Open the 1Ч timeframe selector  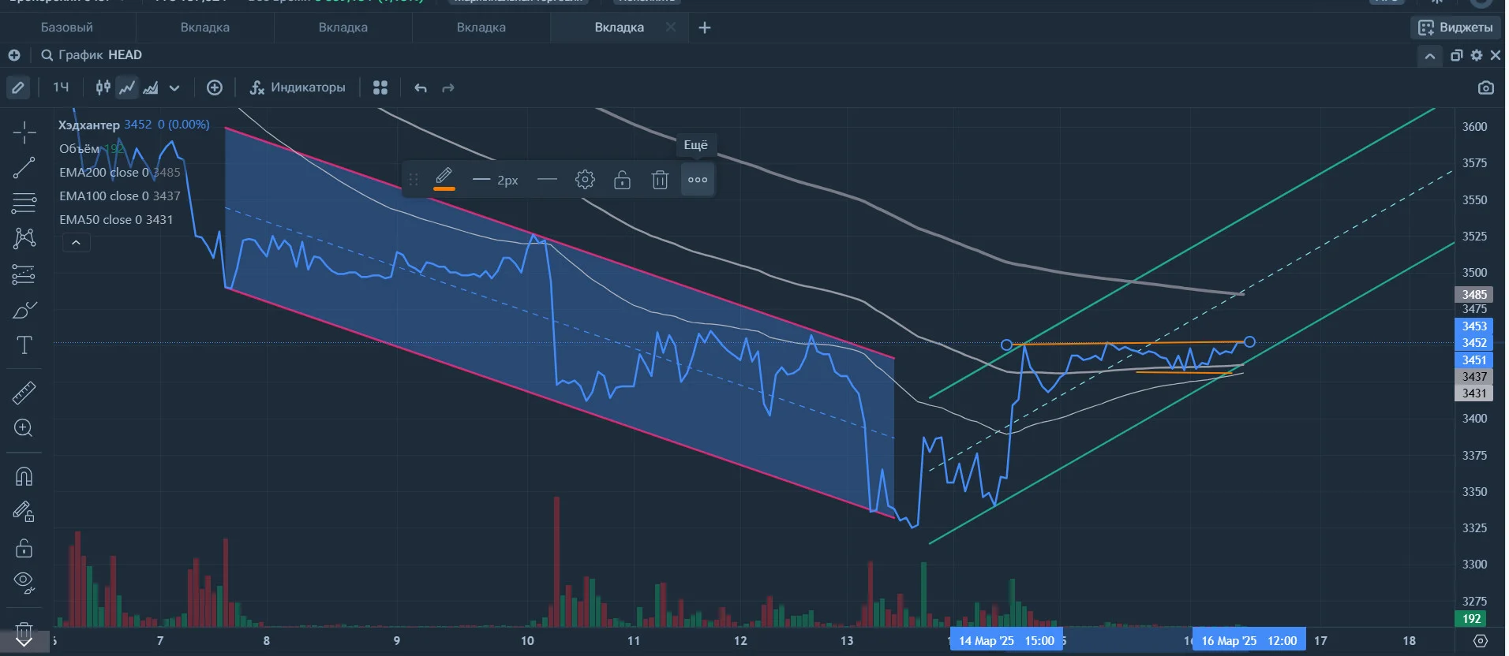(61, 88)
